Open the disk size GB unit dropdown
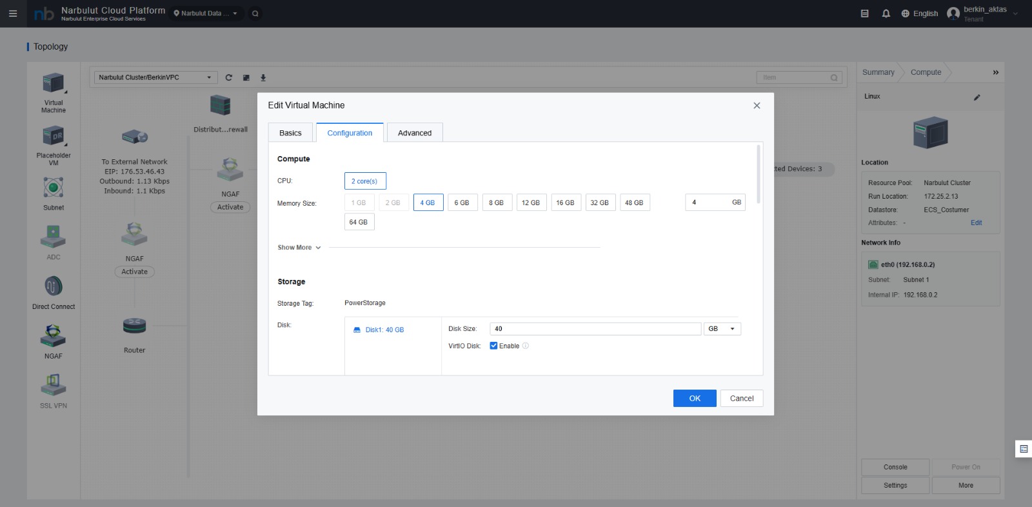 [x=722, y=329]
